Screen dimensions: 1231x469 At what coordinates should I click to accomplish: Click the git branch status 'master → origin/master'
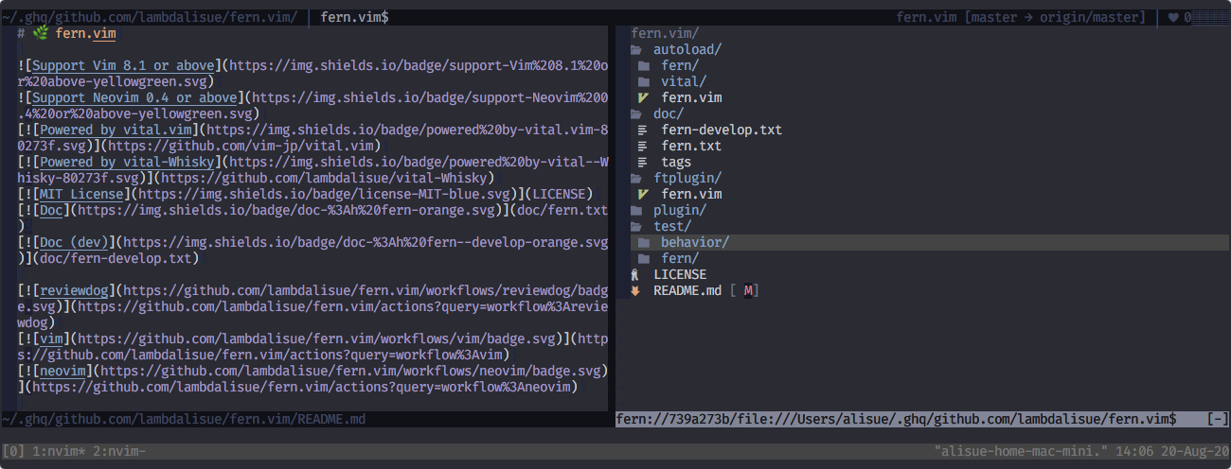(x=1055, y=17)
